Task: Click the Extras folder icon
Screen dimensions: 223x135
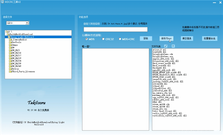Action: 10,69
